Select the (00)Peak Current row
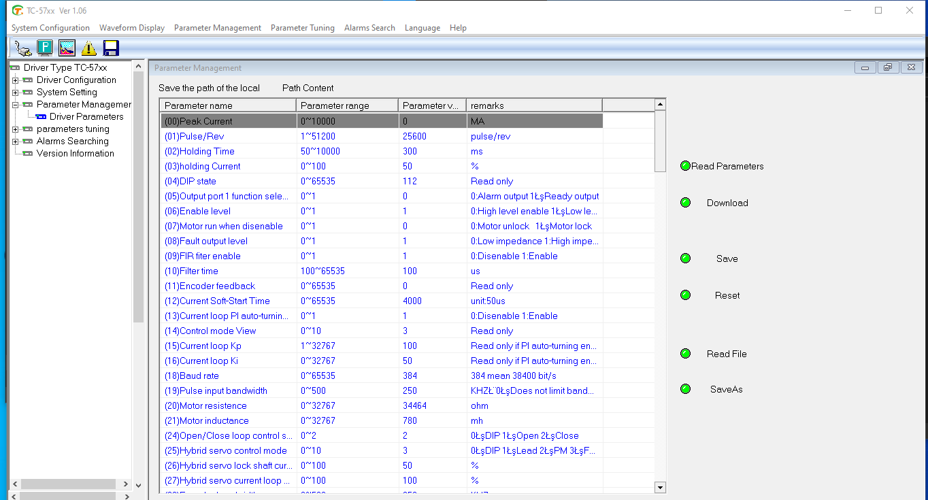Image resolution: width=928 pixels, height=500 pixels. [382, 121]
